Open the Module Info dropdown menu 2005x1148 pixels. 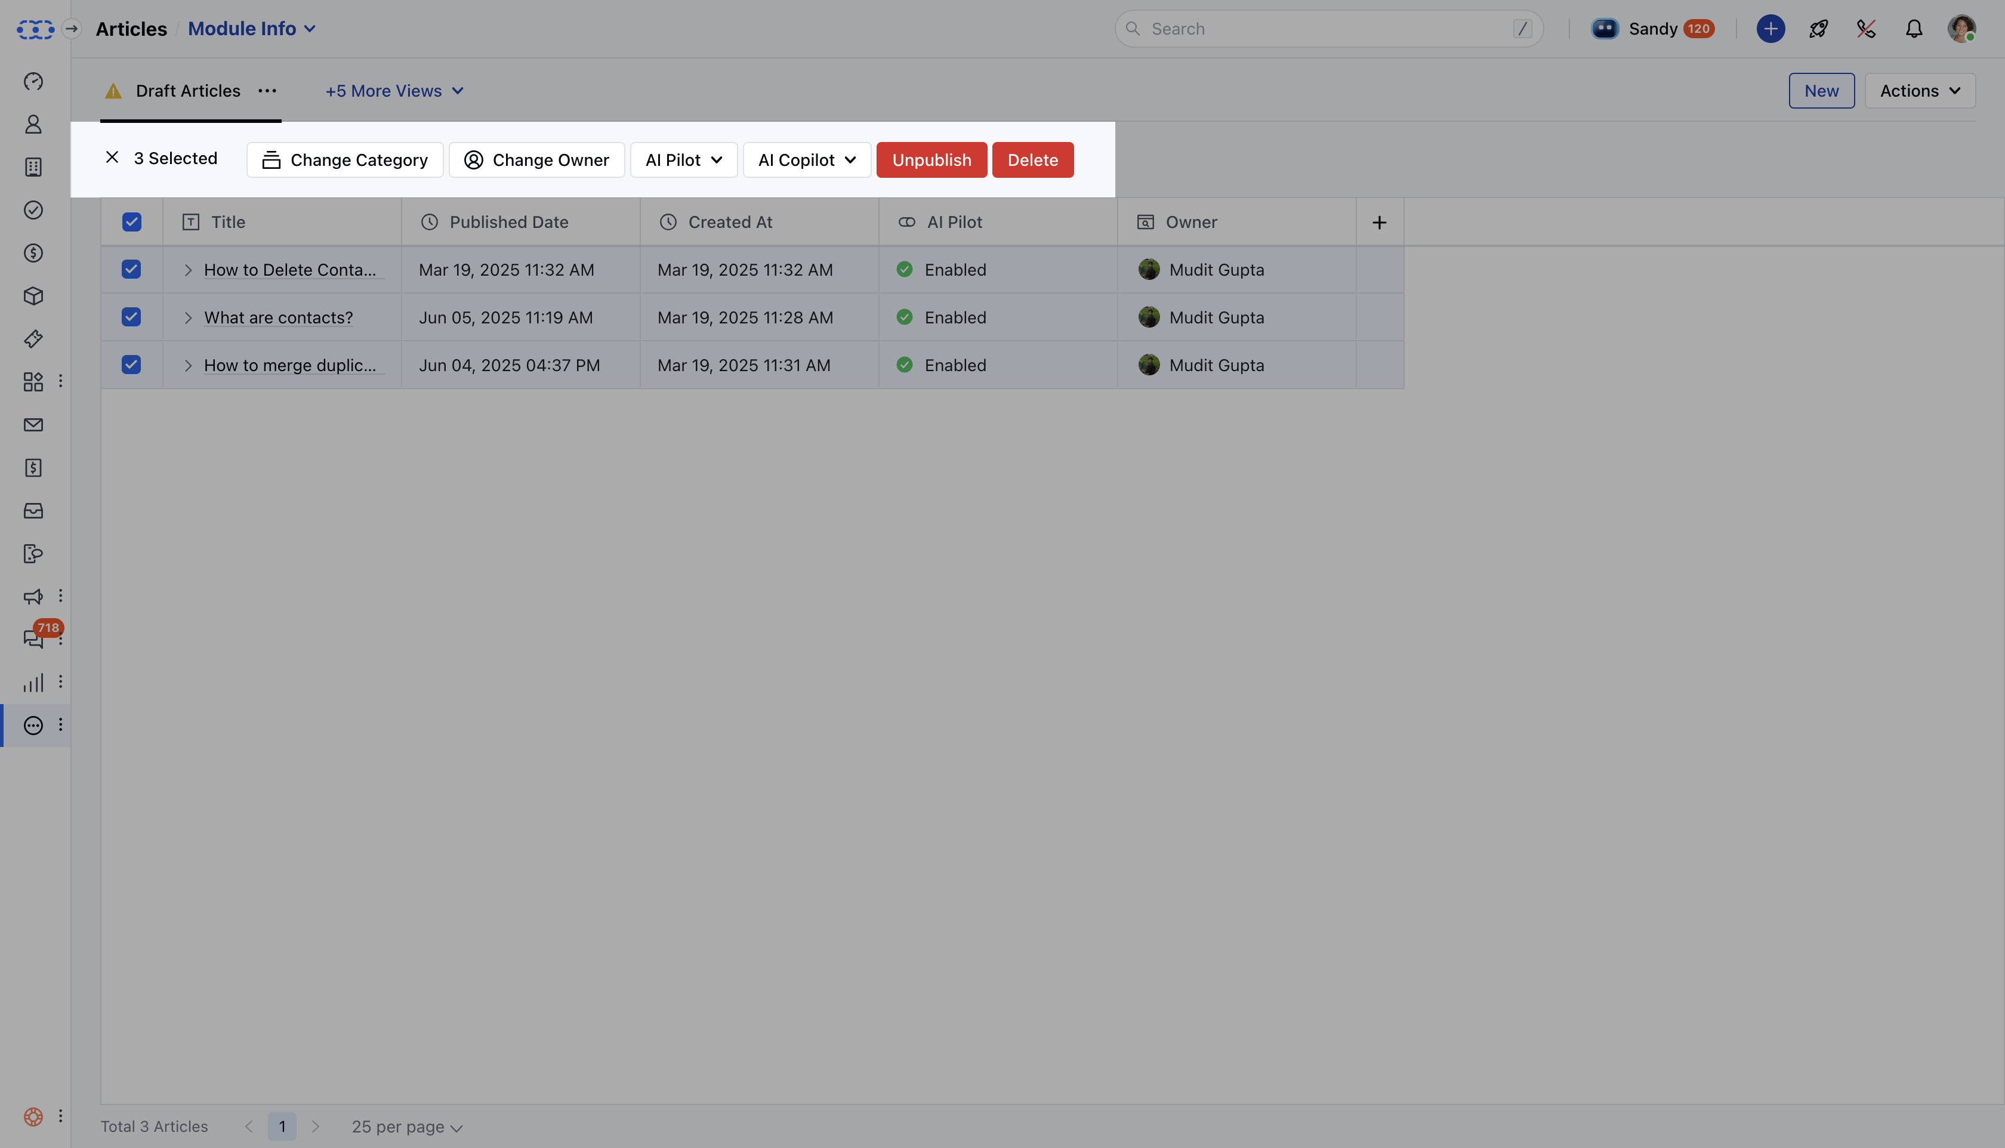pos(251,29)
